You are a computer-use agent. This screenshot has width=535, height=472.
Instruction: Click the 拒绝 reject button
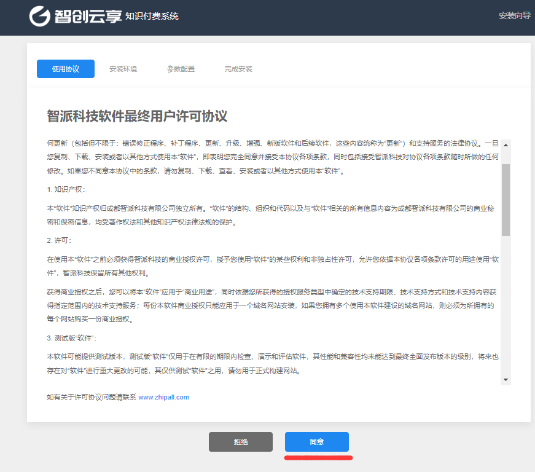241,442
